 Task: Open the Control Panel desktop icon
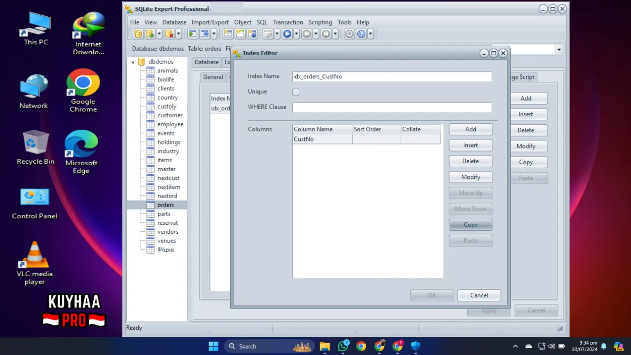pyautogui.click(x=35, y=204)
